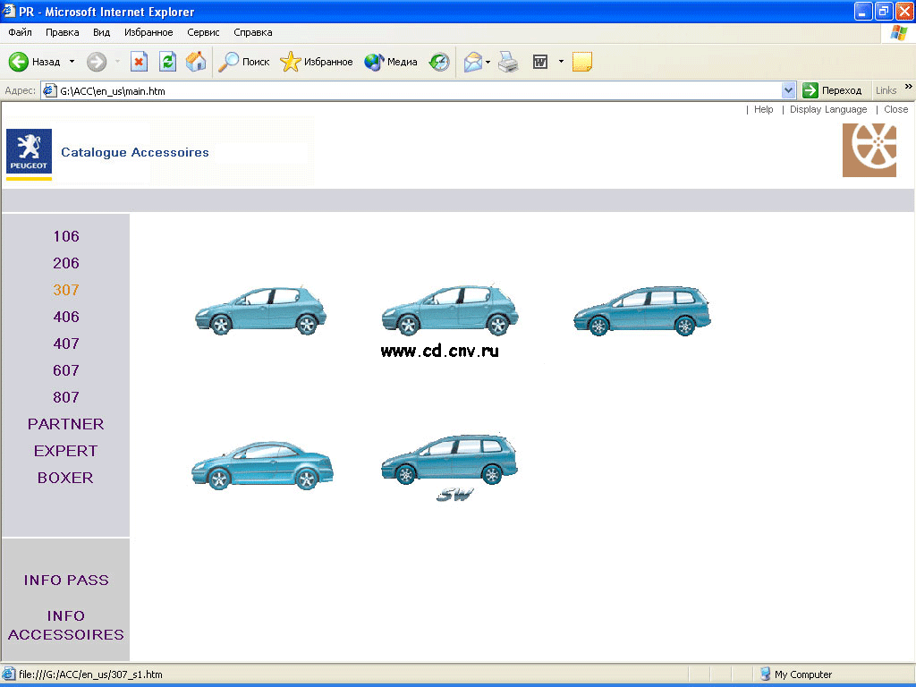Select model 407 in sidebar

pos(66,343)
